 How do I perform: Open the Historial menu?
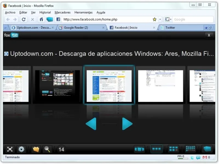click(45, 12)
